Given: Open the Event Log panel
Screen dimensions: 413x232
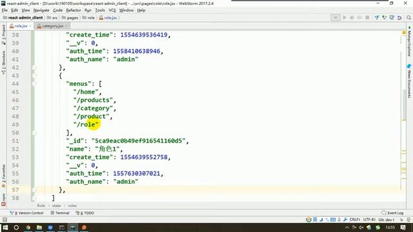Looking at the screenshot, I should (392, 213).
